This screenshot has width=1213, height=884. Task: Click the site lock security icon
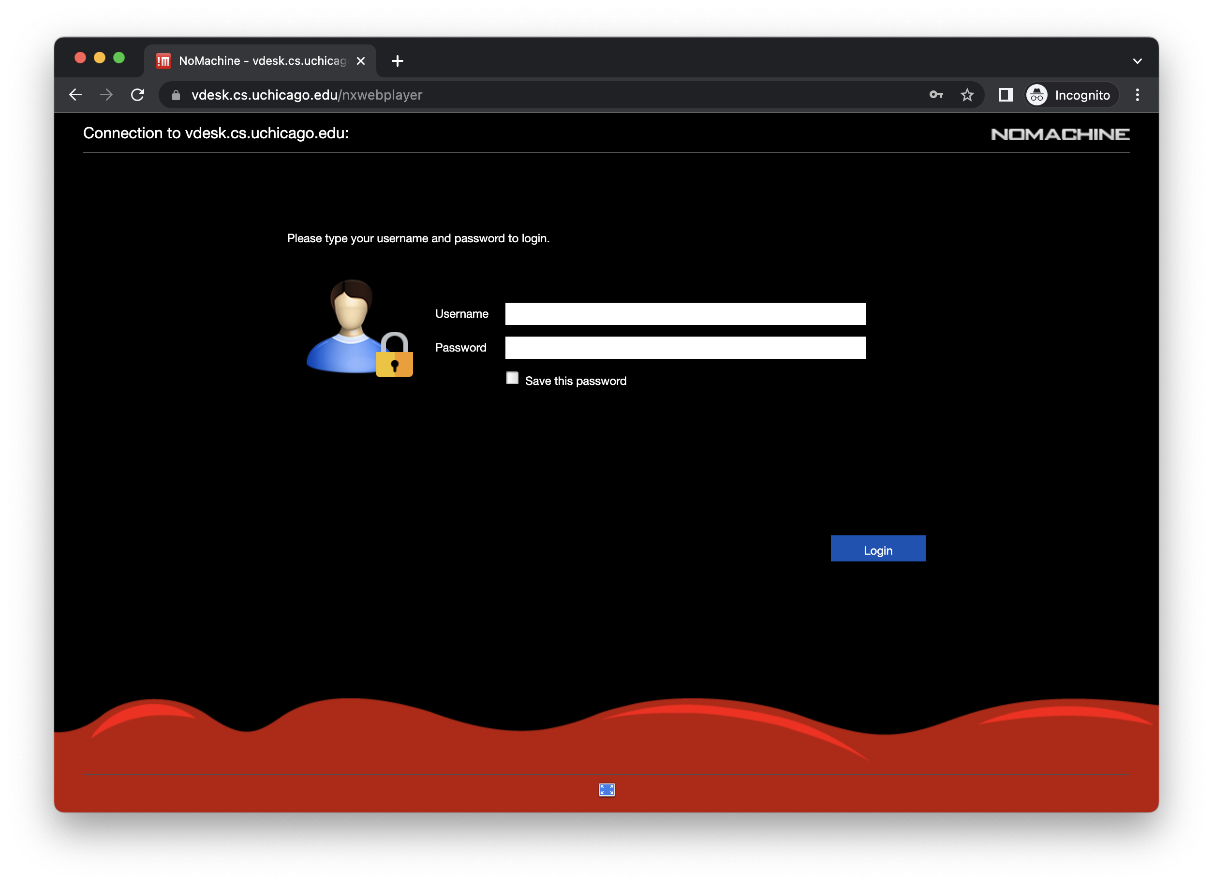click(x=176, y=95)
